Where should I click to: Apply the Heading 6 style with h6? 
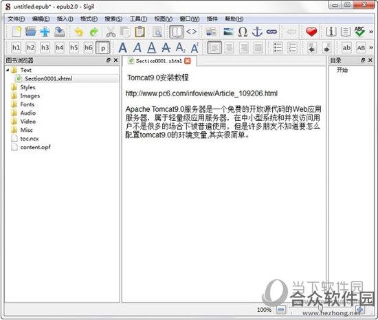tap(89, 47)
